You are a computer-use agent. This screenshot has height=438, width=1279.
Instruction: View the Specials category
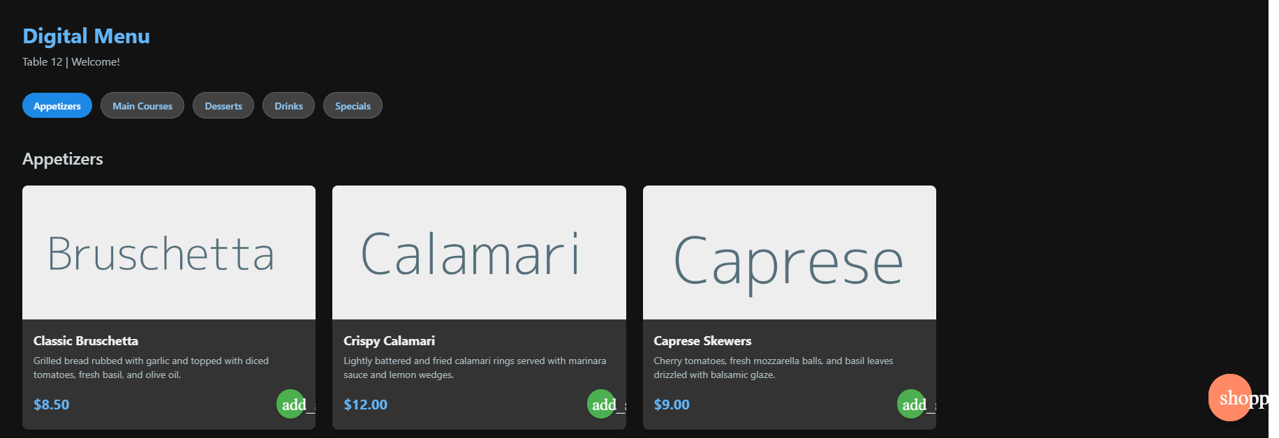(x=353, y=105)
